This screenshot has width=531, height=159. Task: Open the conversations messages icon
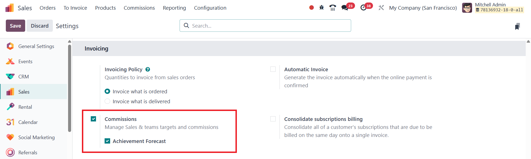pos(345,8)
